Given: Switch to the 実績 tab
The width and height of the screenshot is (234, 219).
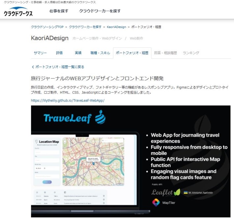Looking at the screenshot, I should (x=78, y=53).
